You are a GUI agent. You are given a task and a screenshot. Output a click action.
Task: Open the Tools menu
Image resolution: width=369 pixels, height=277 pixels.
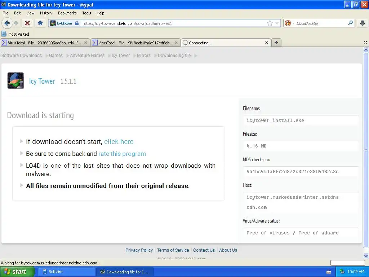pos(86,13)
